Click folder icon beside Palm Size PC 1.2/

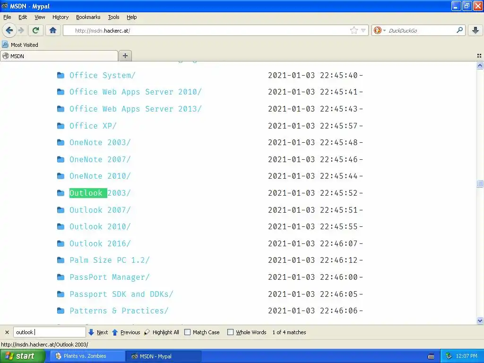[61, 260]
